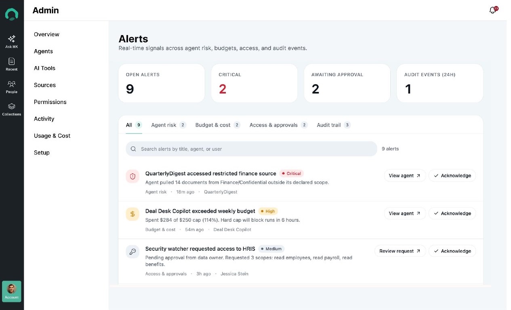This screenshot has width=511, height=310.
Task: Open Collections stack icon
Action: [12, 106]
